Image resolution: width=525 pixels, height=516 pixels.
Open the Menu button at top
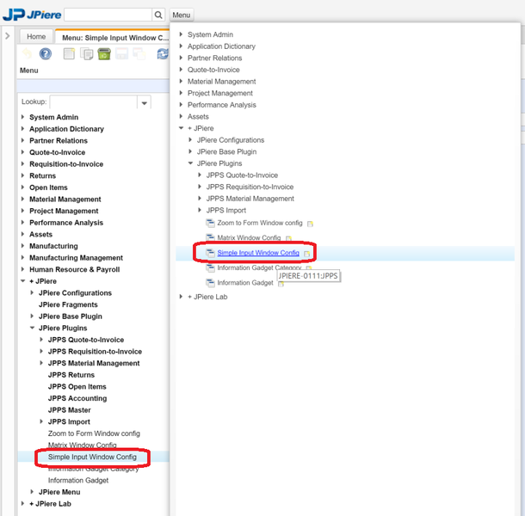pos(181,15)
